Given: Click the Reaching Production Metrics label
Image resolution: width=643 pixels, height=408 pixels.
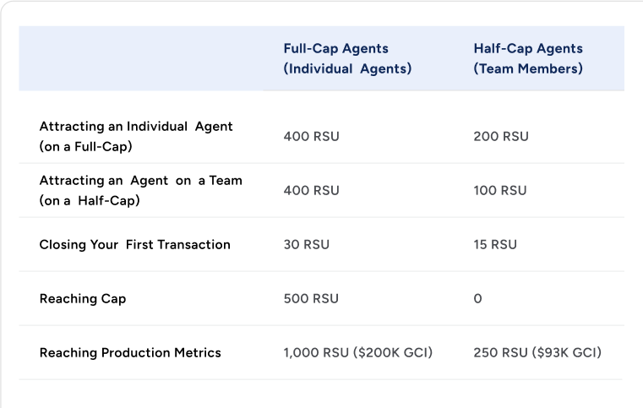Looking at the screenshot, I should tap(130, 353).
